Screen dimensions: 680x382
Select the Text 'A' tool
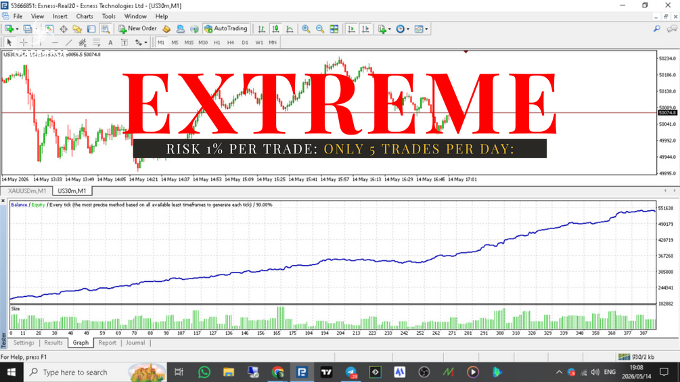click(110, 43)
